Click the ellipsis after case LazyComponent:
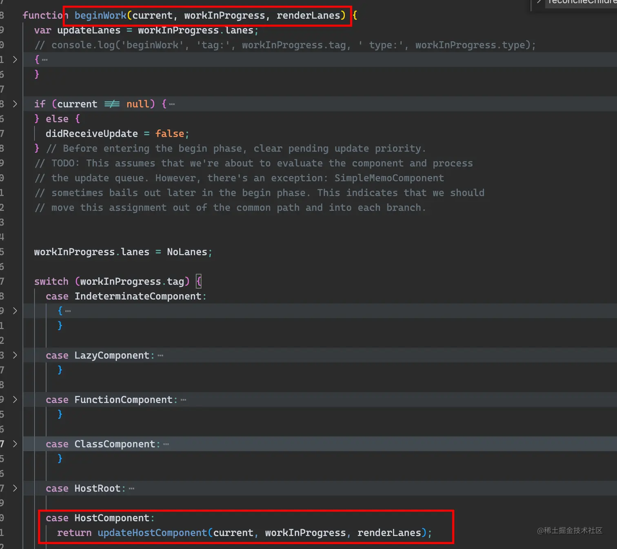The image size is (617, 549). 160,356
